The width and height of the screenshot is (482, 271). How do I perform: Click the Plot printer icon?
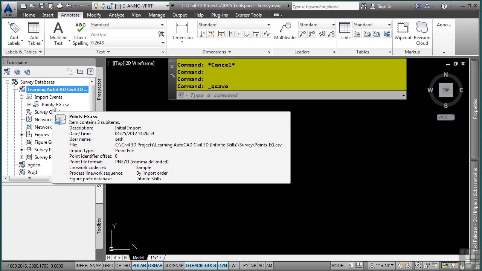[60, 6]
